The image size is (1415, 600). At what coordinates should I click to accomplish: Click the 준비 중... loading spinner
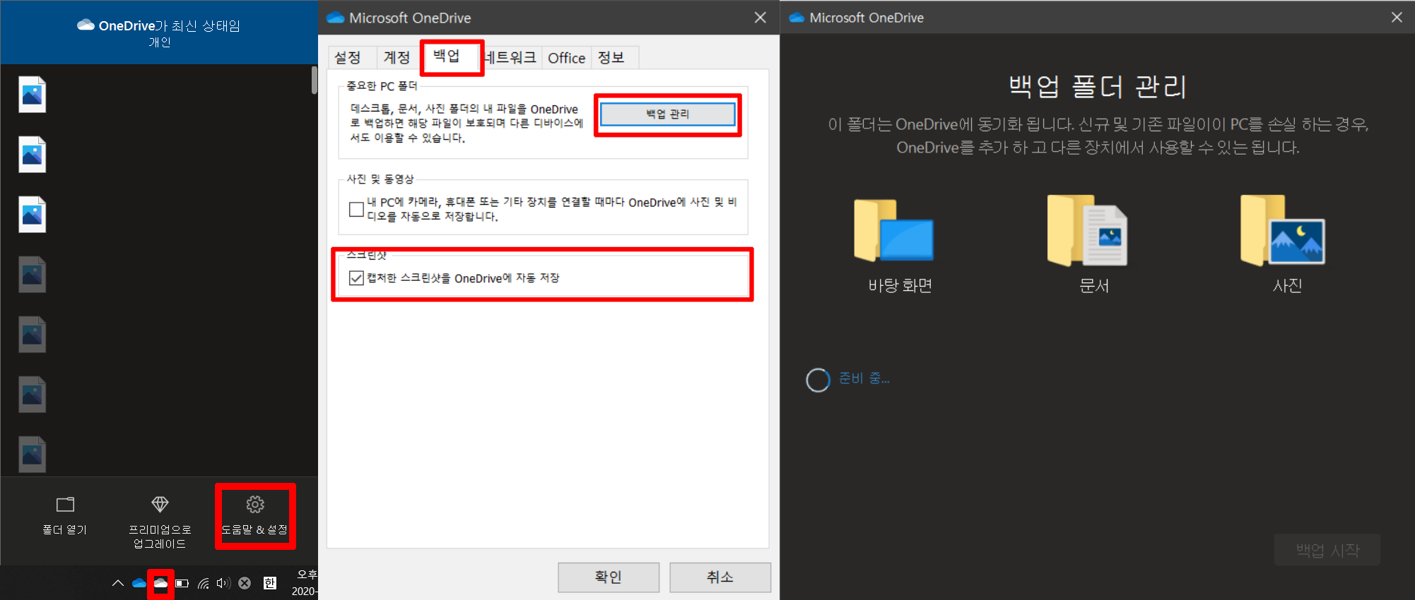tap(818, 380)
